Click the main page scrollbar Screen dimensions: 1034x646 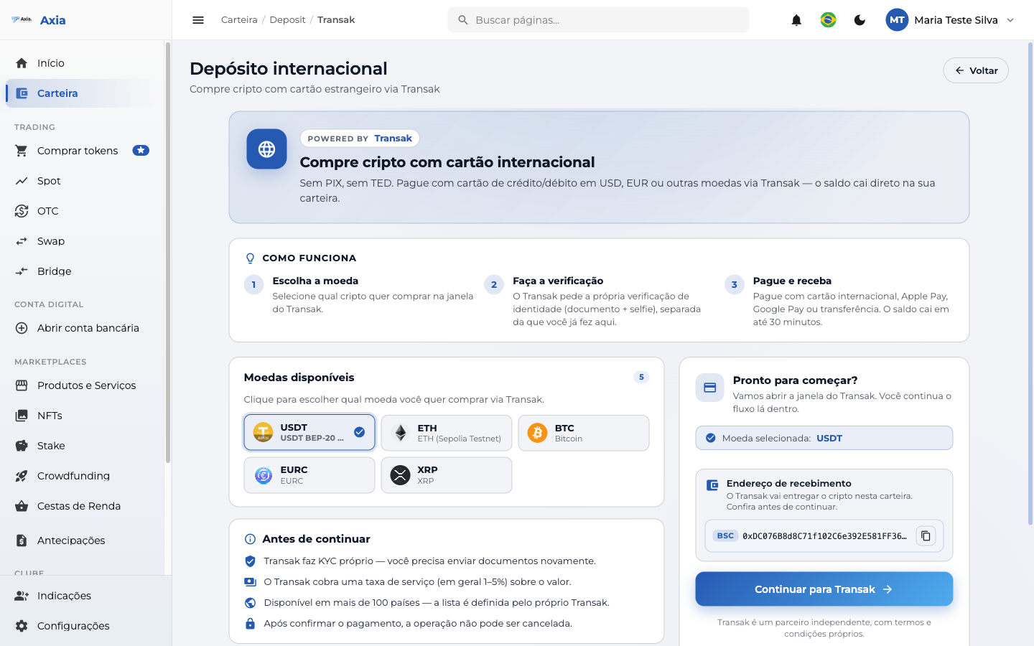pos(1030,284)
